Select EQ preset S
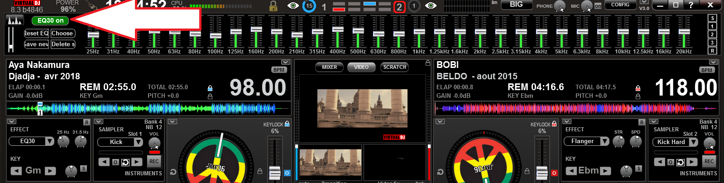This screenshot has width=724, height=183. 713,18
